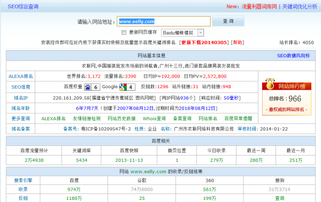Click the ALEXA排名 row label
321x202 pixels.
tap(21, 76)
